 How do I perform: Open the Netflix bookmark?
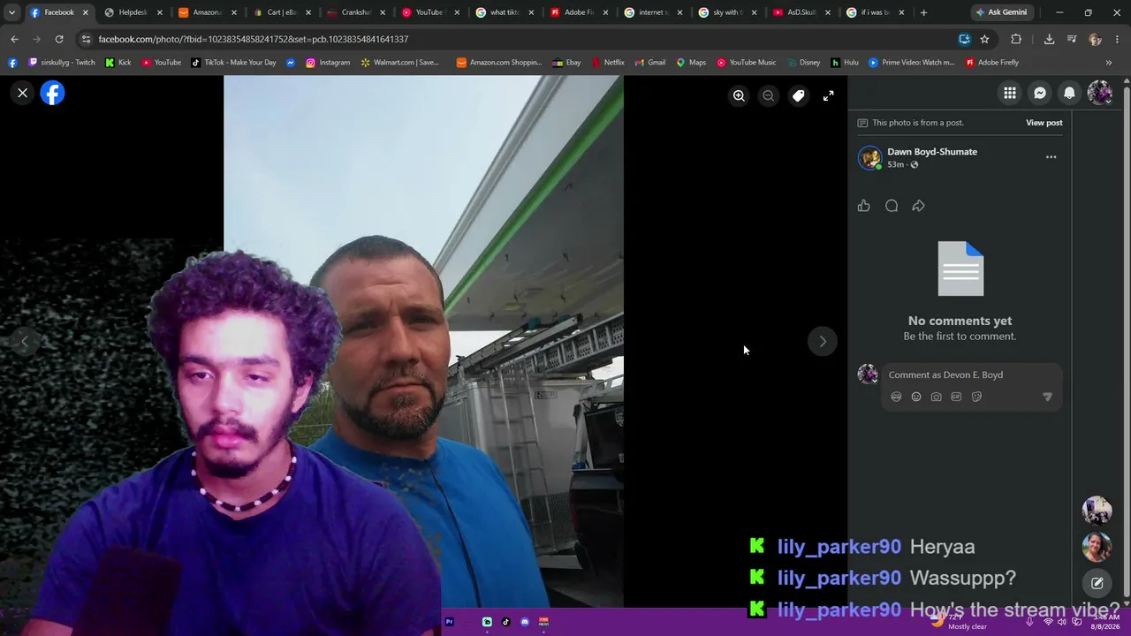[x=608, y=63]
